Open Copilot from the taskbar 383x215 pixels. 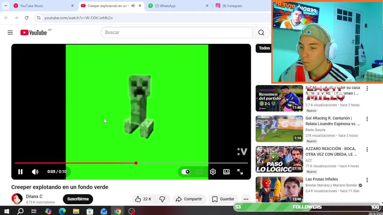(x=48, y=211)
